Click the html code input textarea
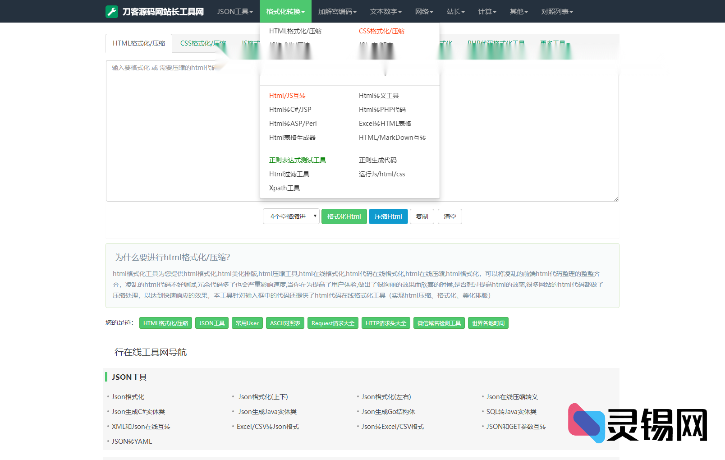Viewport: 725px width, 460px height. pyautogui.click(x=180, y=135)
